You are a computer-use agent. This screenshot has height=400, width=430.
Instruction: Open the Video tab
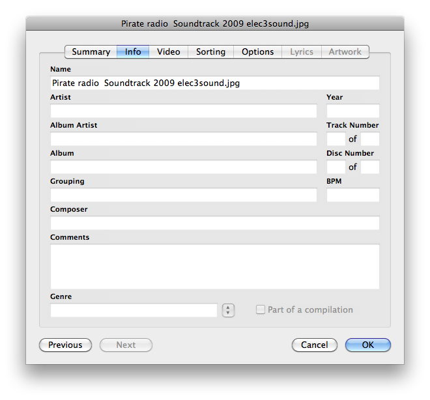click(x=168, y=52)
